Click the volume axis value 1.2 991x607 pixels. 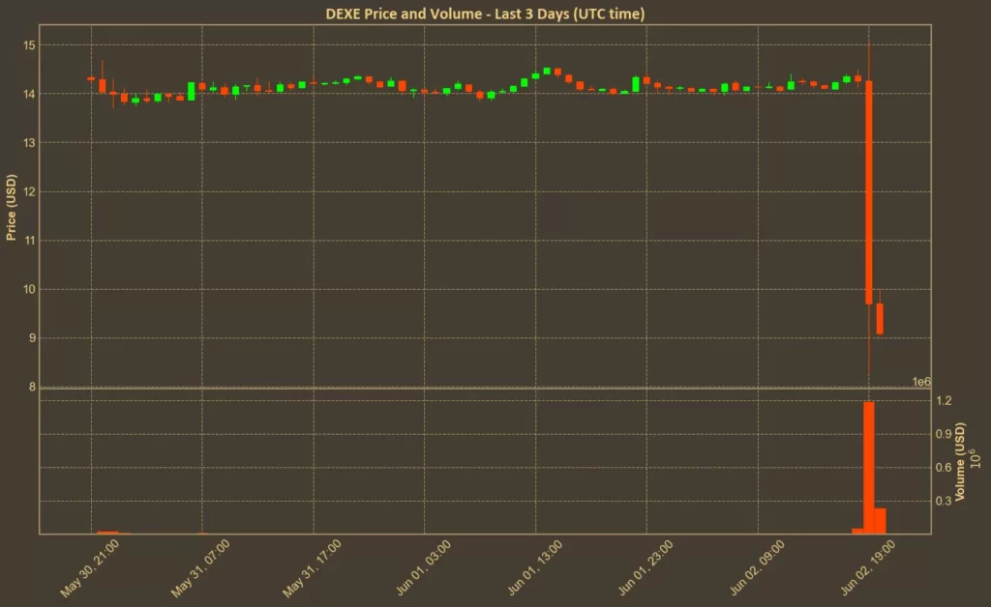pos(944,401)
